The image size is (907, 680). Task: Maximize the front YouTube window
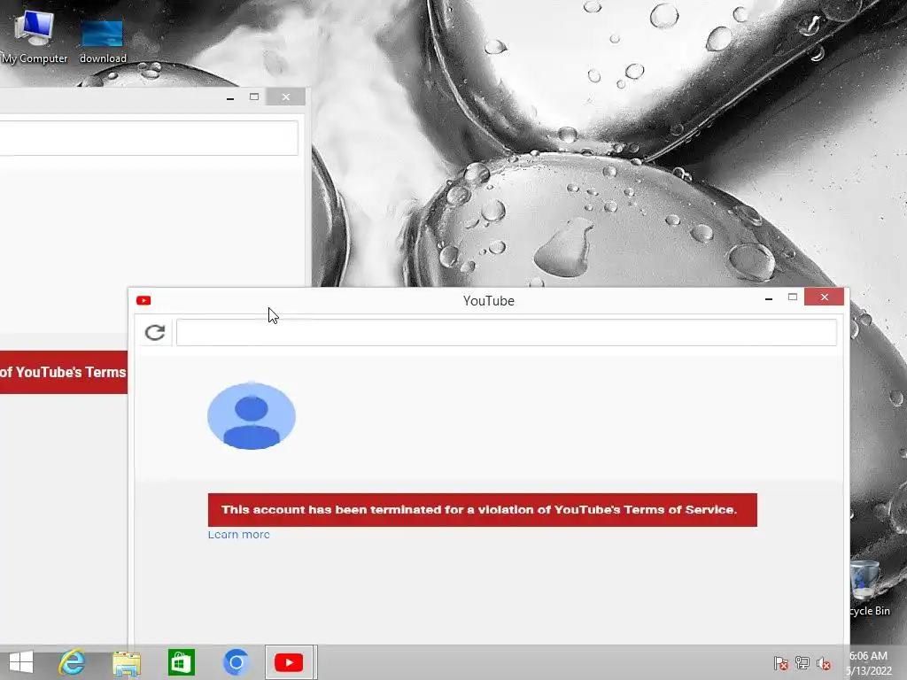pos(793,297)
